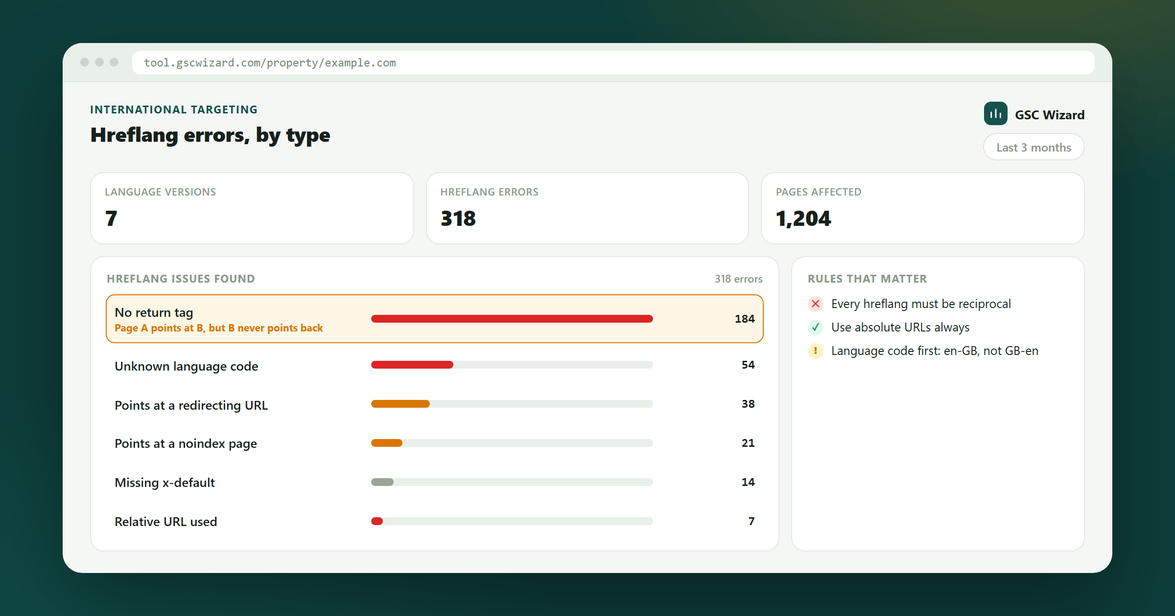Click 'Page A points at B' description text
1175x616 pixels.
coord(219,328)
